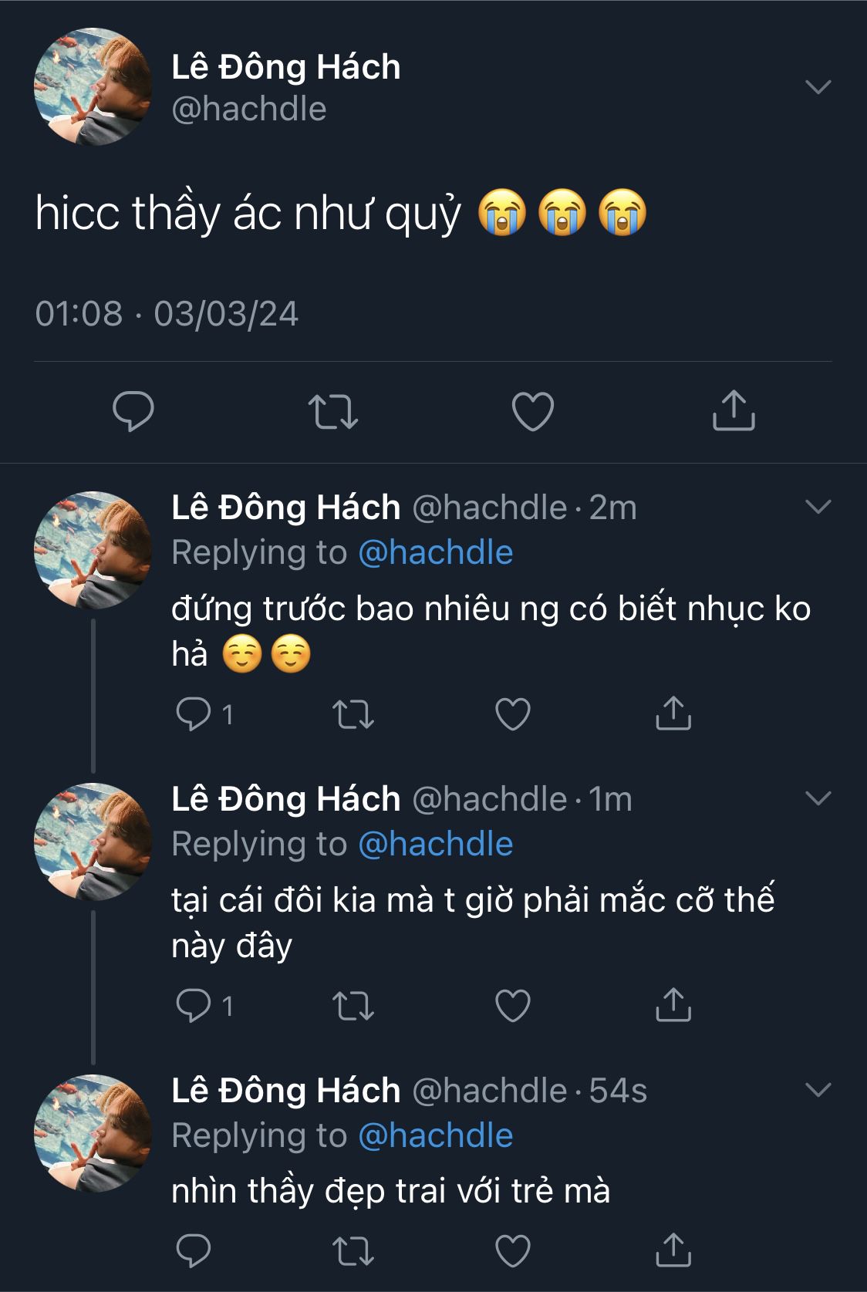Like the main 'hicc thầy ác như quỷ' tweet

533,410
